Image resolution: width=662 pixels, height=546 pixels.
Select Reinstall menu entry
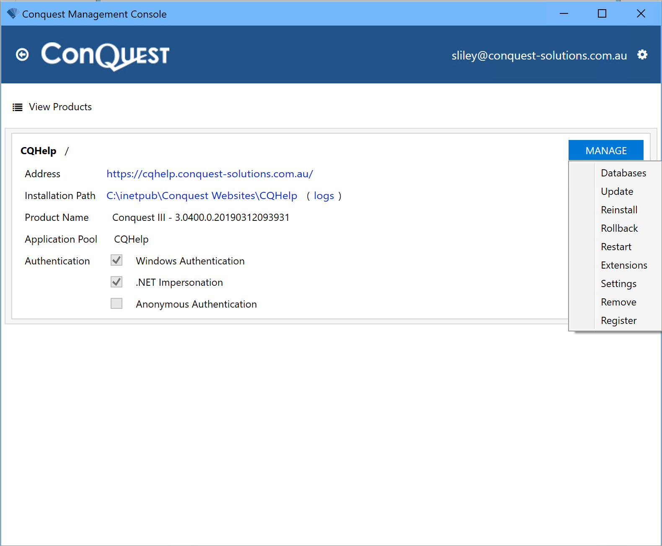pyautogui.click(x=619, y=210)
